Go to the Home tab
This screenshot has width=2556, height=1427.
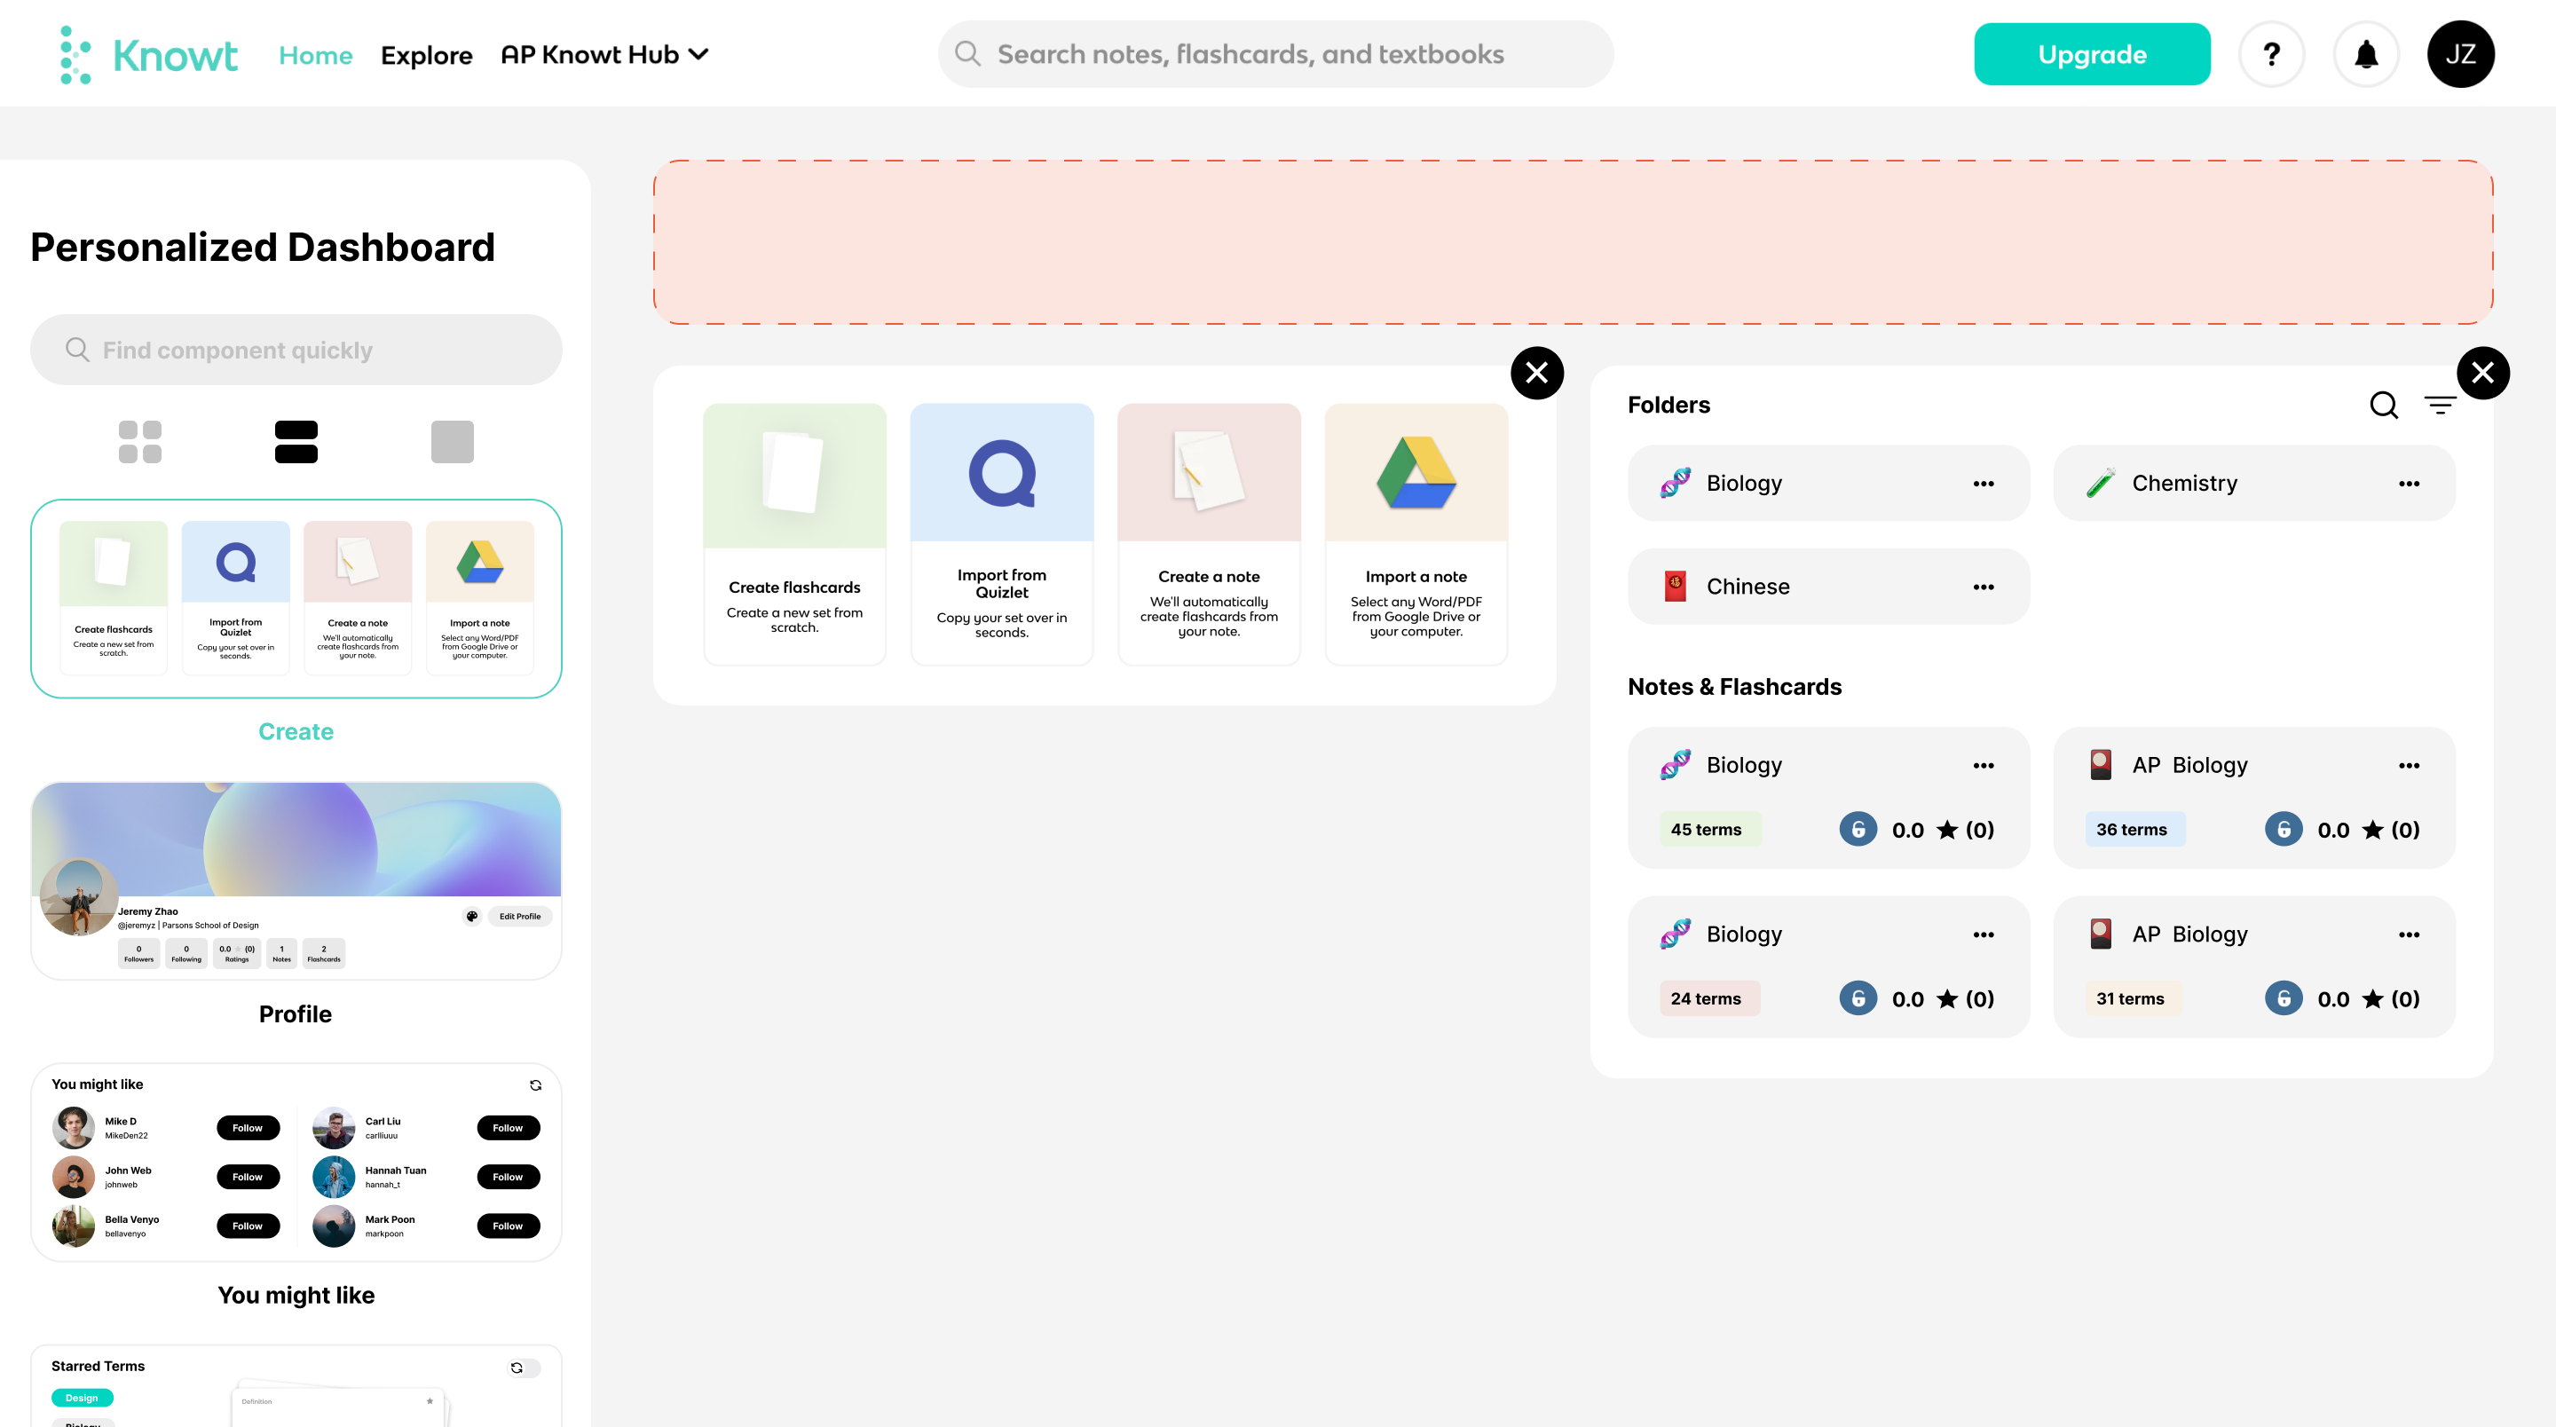click(316, 55)
